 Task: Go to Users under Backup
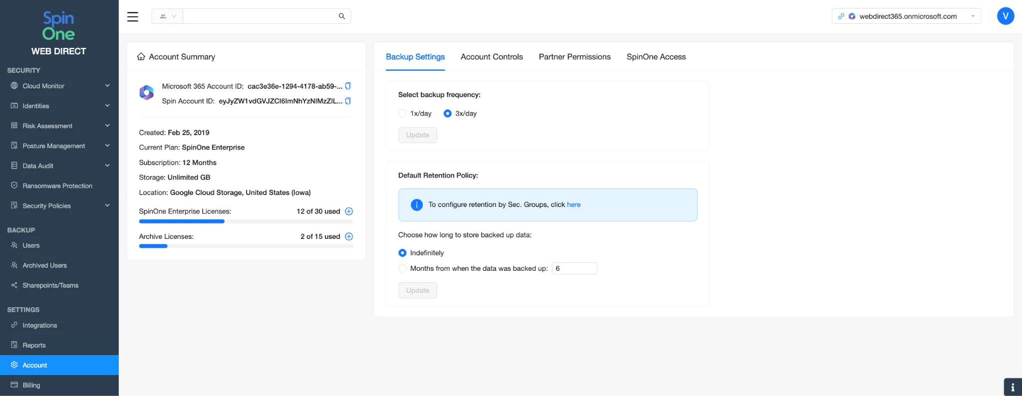pos(59,245)
